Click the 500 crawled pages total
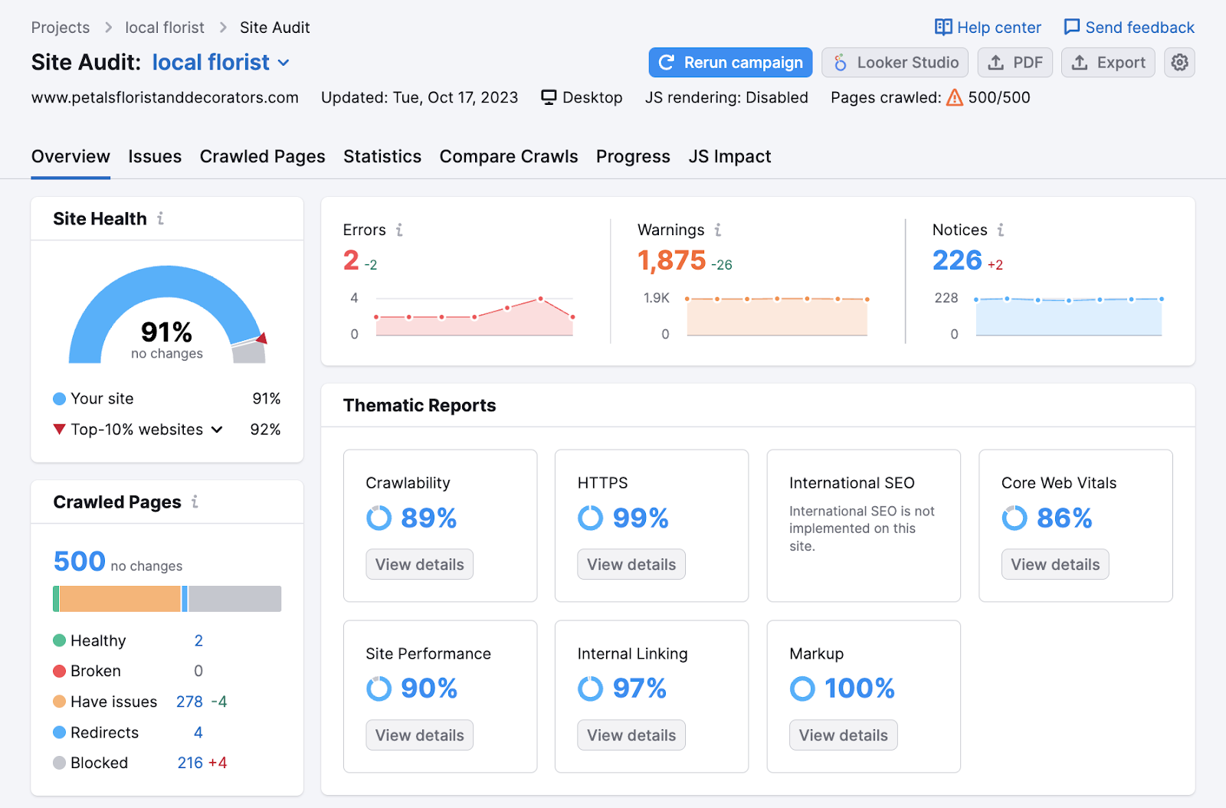This screenshot has width=1226, height=808. click(x=80, y=561)
